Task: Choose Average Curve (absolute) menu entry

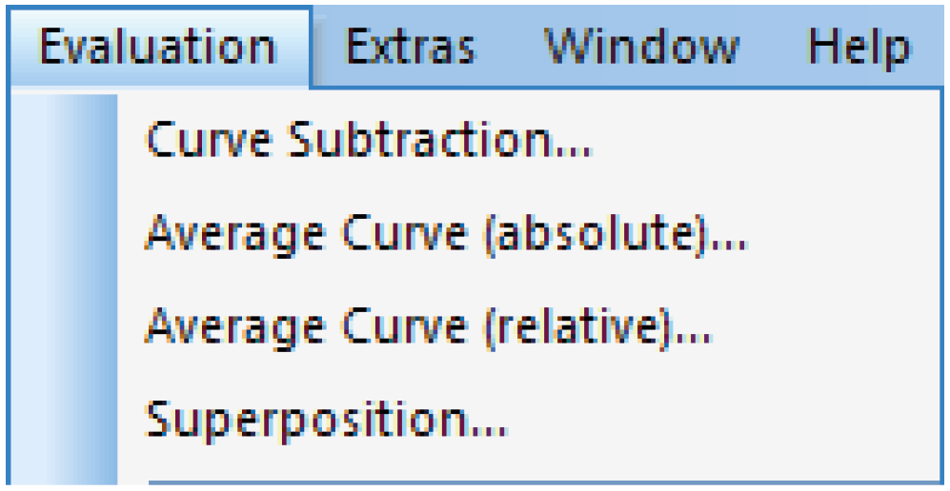Action: pos(527,234)
